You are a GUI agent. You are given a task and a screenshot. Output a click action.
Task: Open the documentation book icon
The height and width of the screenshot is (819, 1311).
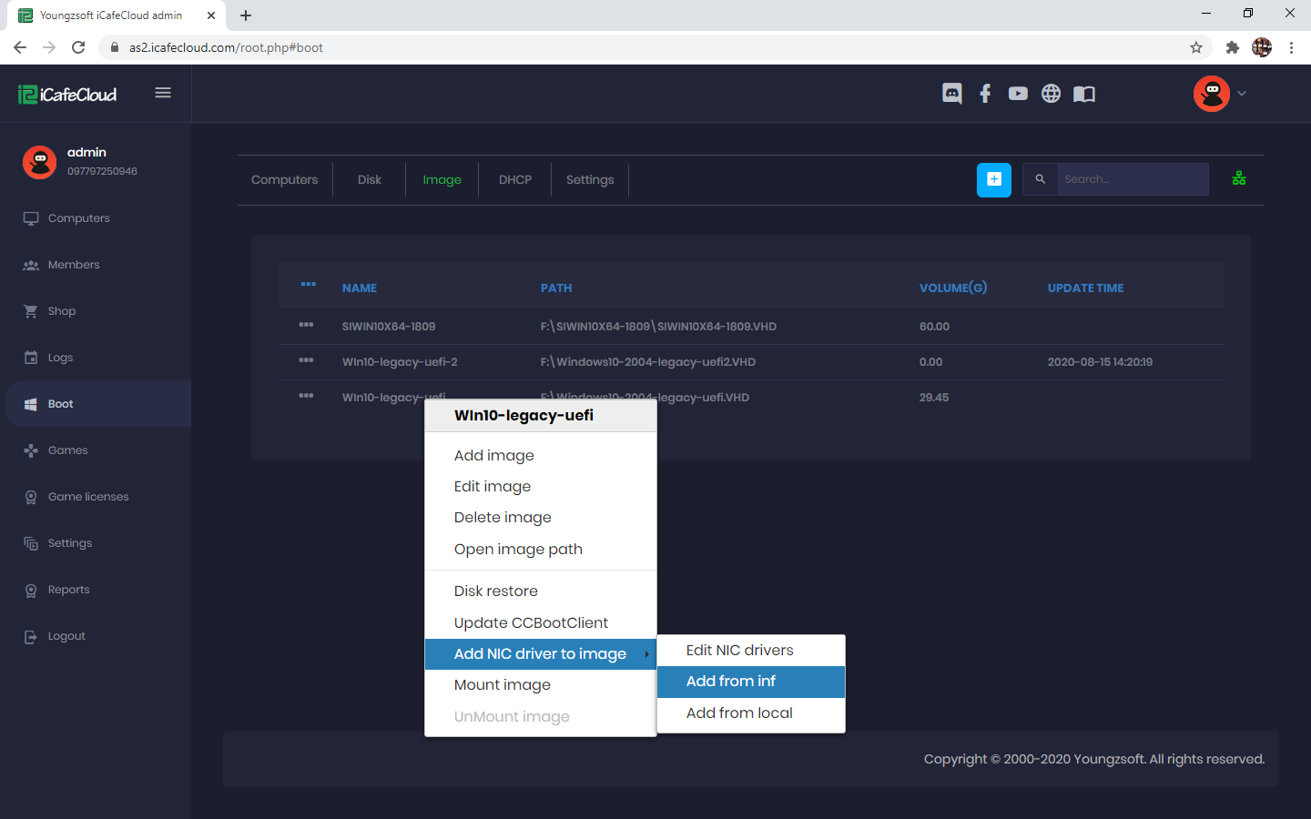click(x=1083, y=94)
